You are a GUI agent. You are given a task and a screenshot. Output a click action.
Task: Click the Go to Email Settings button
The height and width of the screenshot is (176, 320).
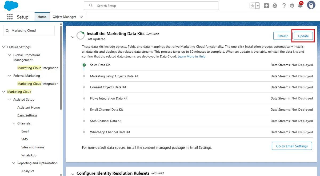(292, 146)
